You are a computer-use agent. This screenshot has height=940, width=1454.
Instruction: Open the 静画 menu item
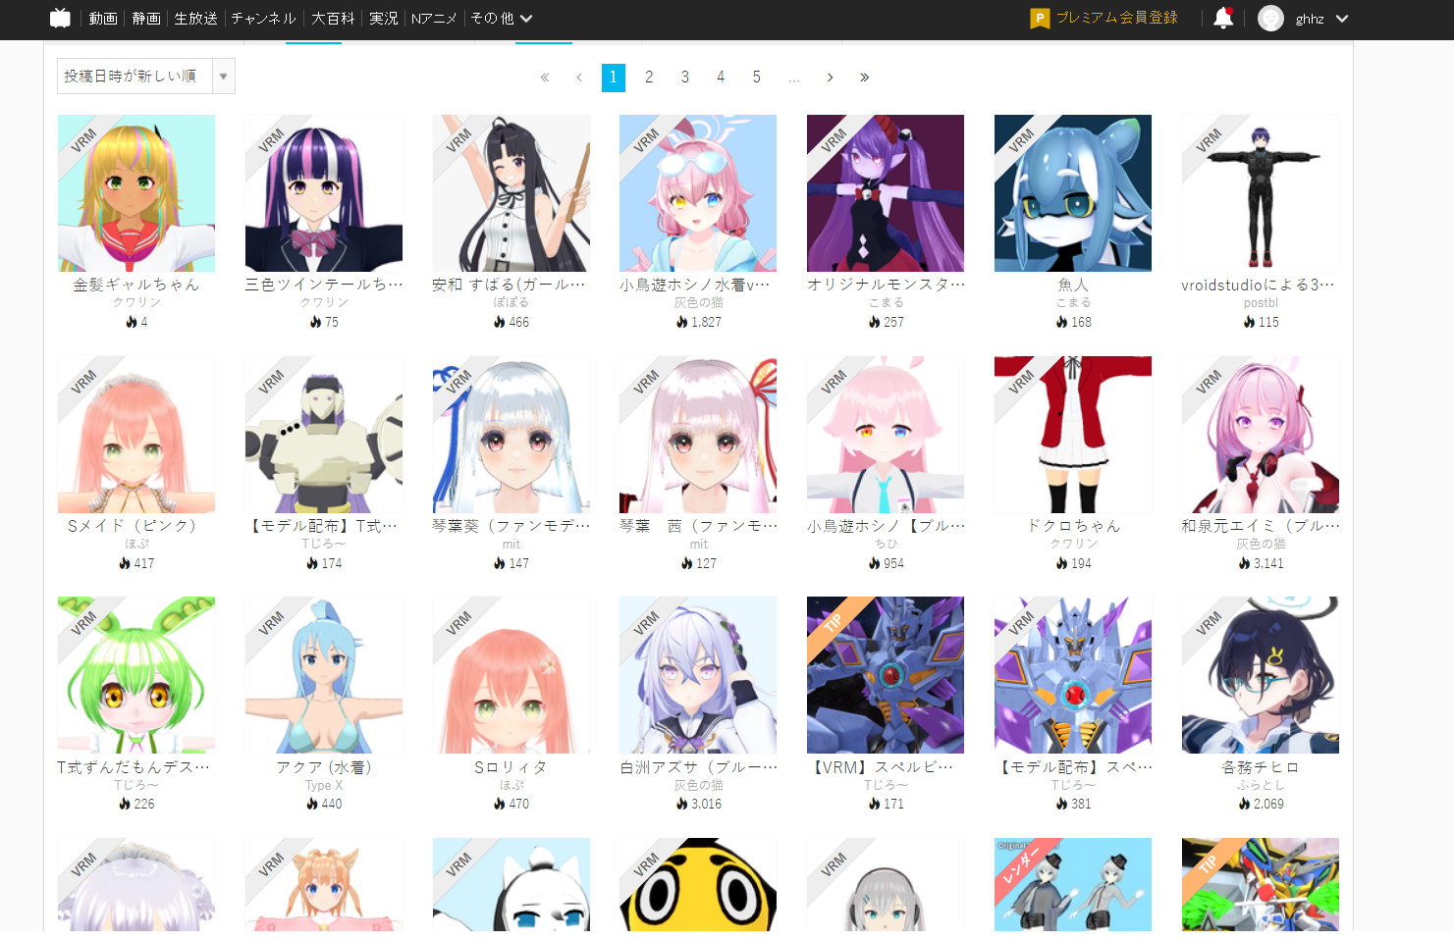(x=146, y=19)
